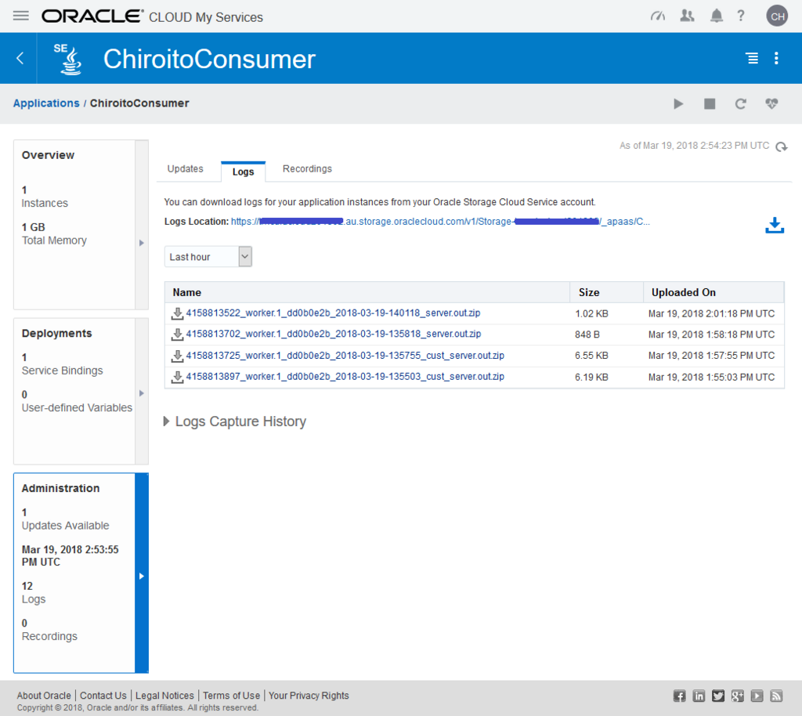Restart the application with circular arrow

coord(740,104)
